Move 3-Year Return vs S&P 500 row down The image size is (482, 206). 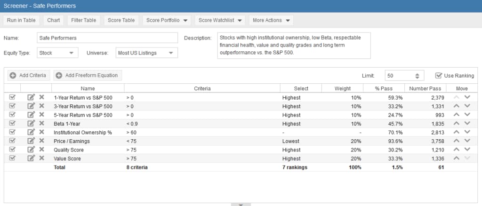(x=467, y=106)
